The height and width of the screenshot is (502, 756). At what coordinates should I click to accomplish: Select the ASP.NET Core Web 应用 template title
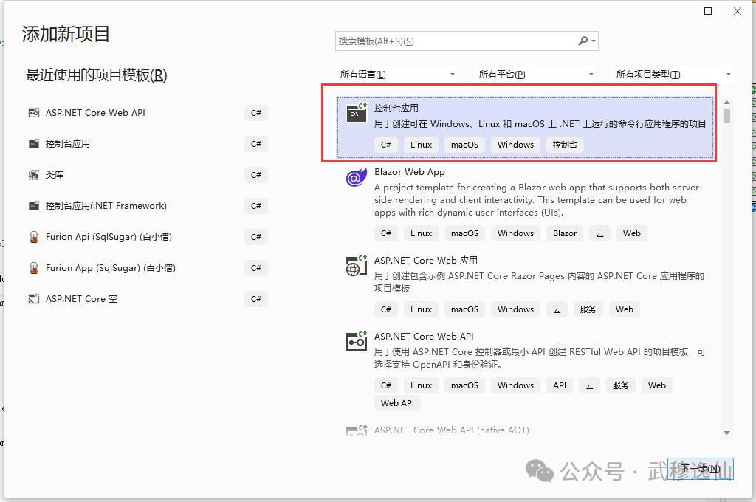[426, 261]
